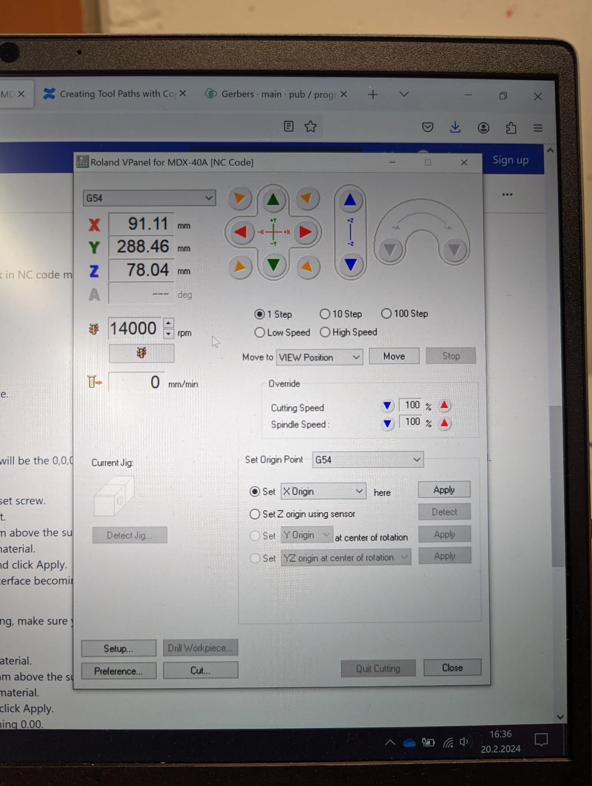
Task: Raise the spindle with blue +Z arrow
Action: [x=350, y=200]
